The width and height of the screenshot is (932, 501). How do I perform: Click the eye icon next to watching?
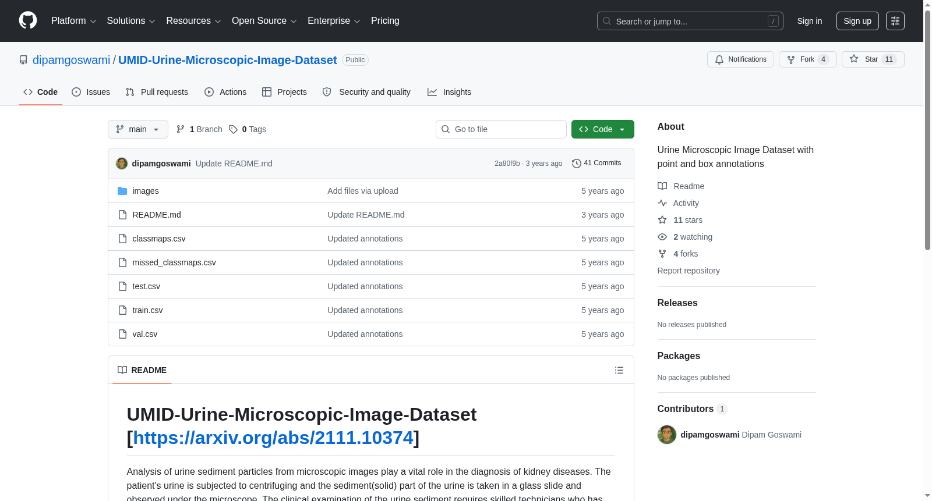tap(662, 237)
